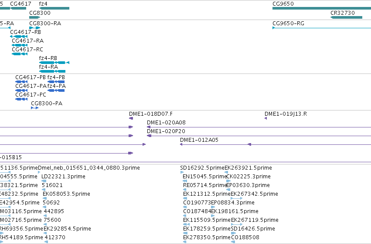
Task: Select the CG9650 gene label
Action: click(x=283, y=4)
